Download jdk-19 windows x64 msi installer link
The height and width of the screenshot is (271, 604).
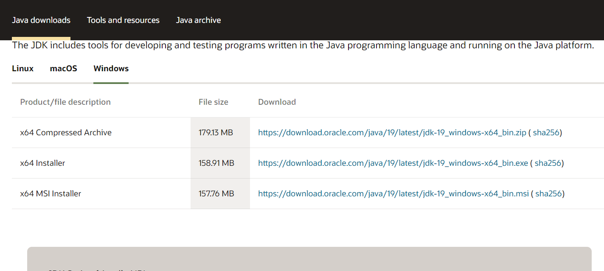pyautogui.click(x=393, y=193)
